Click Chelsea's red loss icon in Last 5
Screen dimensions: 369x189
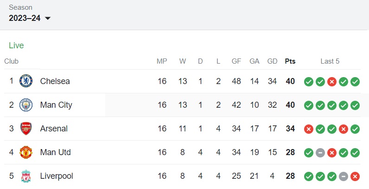332,82
